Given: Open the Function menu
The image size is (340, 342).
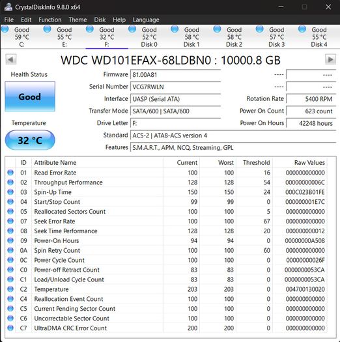Looking at the screenshot, I should [50, 20].
